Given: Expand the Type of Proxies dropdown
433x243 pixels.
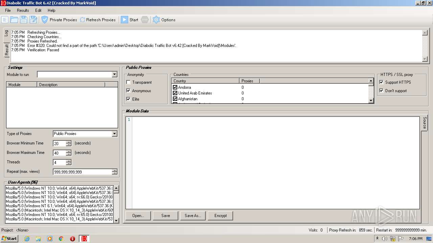Looking at the screenshot, I should pyautogui.click(x=114, y=134).
